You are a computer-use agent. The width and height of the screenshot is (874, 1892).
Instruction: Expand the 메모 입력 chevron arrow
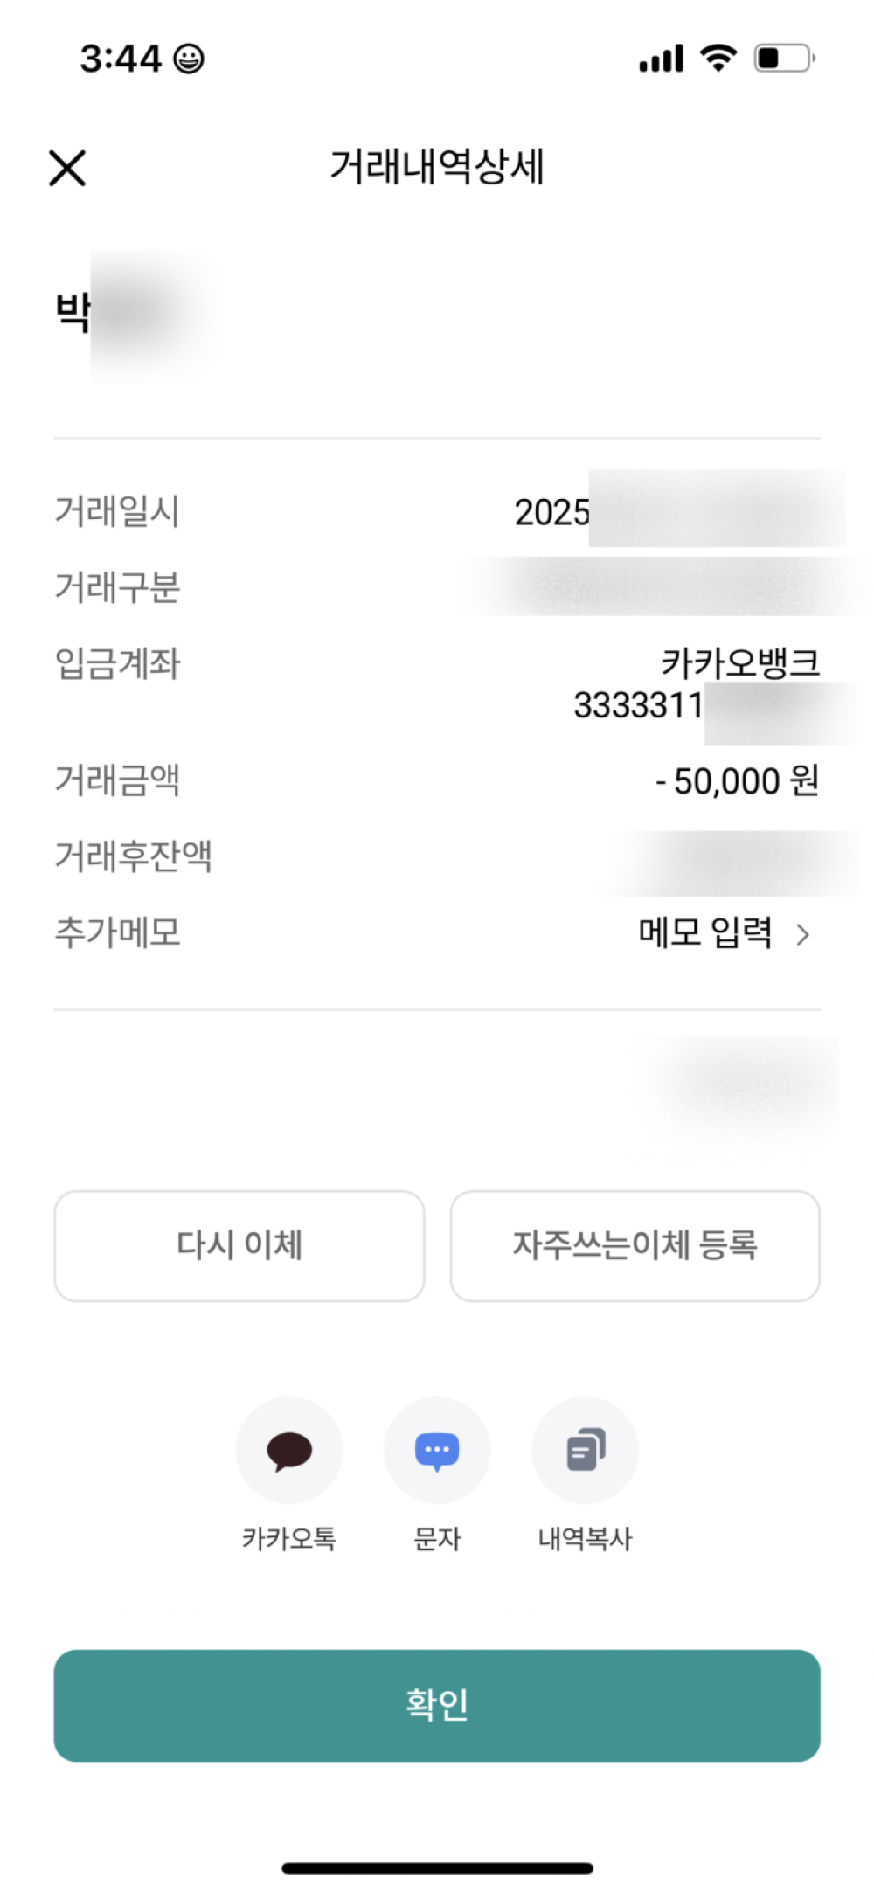[803, 935]
